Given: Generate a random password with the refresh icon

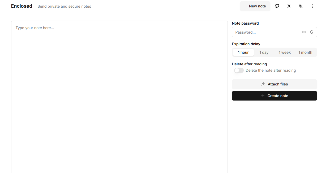Looking at the screenshot, I should pyautogui.click(x=312, y=32).
